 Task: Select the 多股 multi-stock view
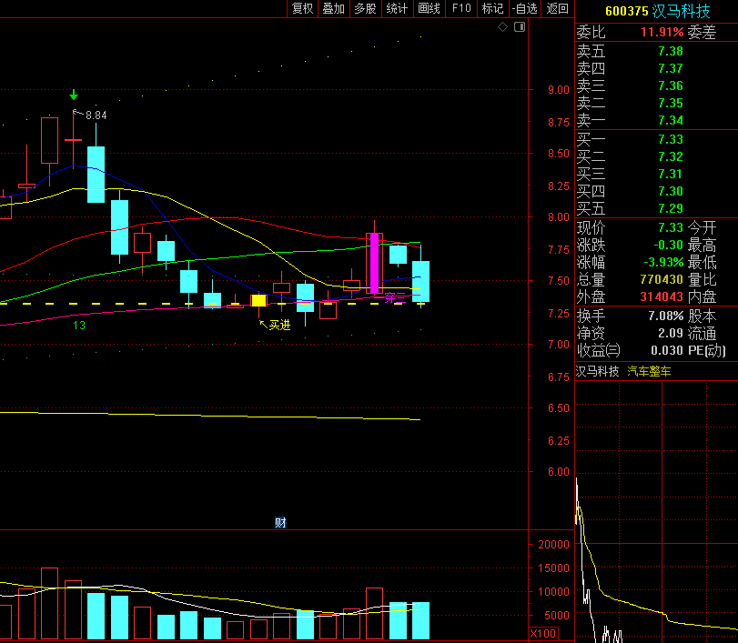point(365,8)
